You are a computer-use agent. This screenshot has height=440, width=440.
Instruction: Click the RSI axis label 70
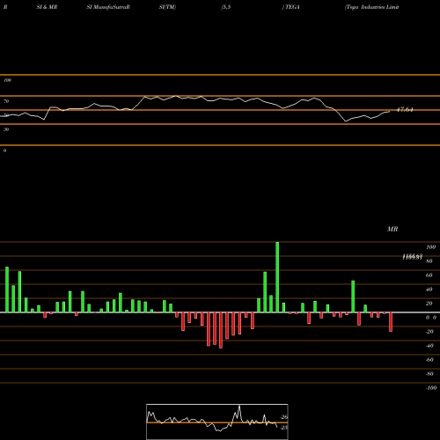(x=6, y=101)
